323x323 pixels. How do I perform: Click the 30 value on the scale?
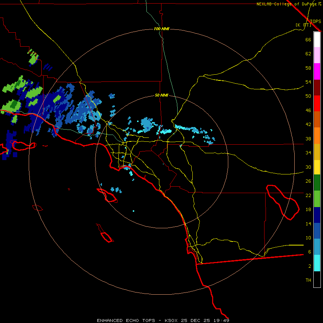(x=308, y=167)
